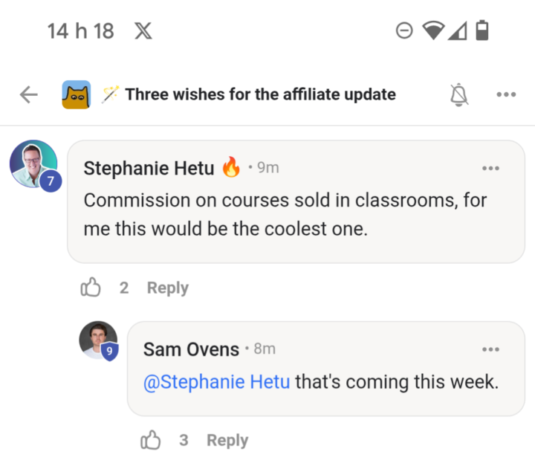Tap the level 7 badge on Stephanie's avatar
This screenshot has width=535, height=469.
tap(51, 181)
